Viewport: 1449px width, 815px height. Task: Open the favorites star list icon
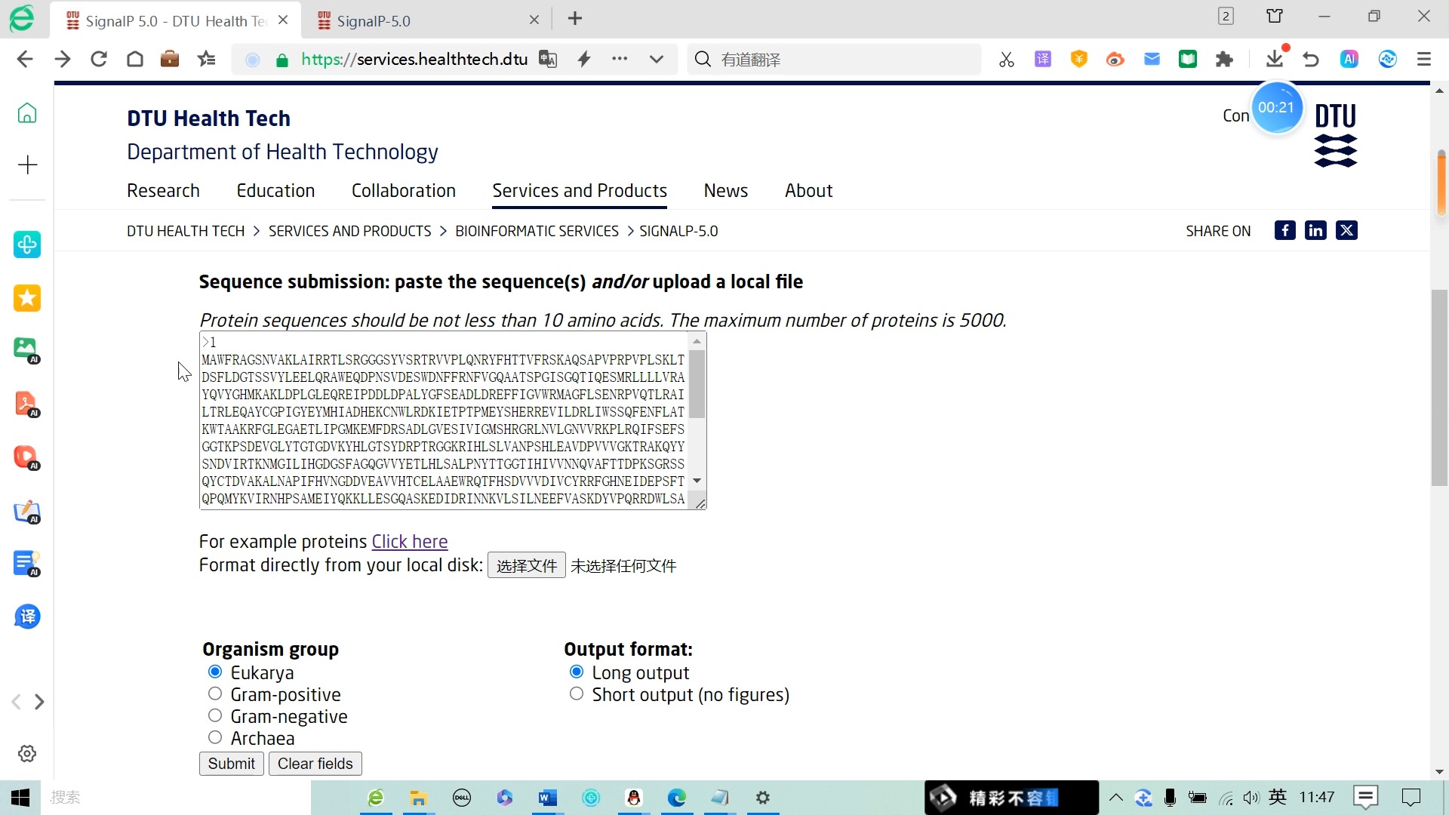coord(206,60)
